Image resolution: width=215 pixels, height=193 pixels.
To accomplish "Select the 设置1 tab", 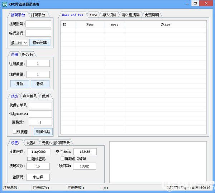I will click(x=15, y=143).
